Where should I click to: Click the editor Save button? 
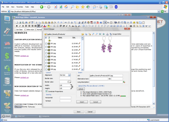[79, 112]
